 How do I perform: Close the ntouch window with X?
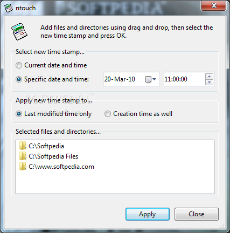click(214, 5)
